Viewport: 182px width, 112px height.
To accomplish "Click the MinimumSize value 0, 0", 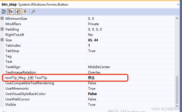I will [x=91, y=19].
